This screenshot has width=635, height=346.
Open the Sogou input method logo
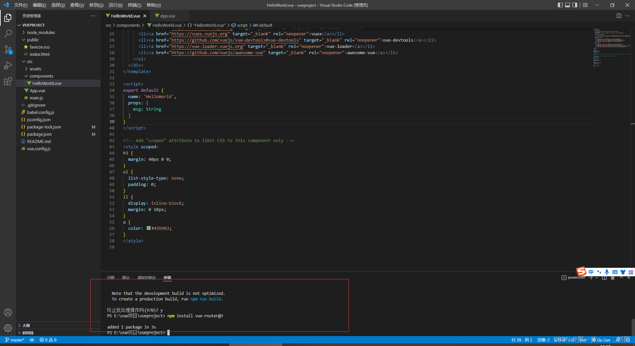click(581, 271)
